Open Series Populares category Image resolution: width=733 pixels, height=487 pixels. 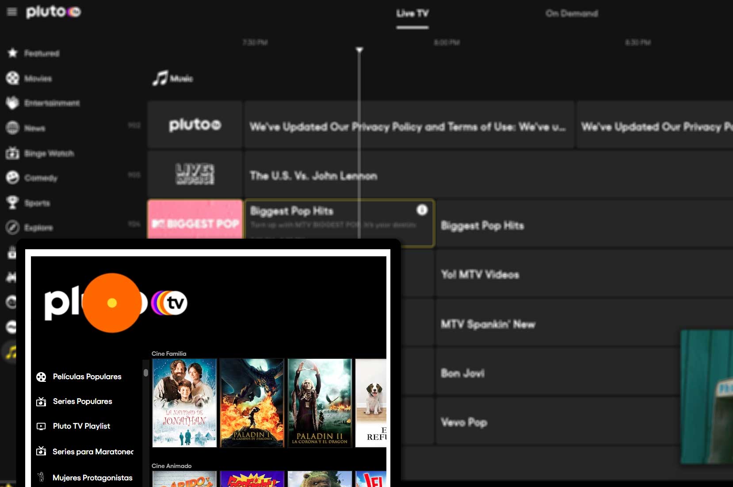[x=82, y=401]
